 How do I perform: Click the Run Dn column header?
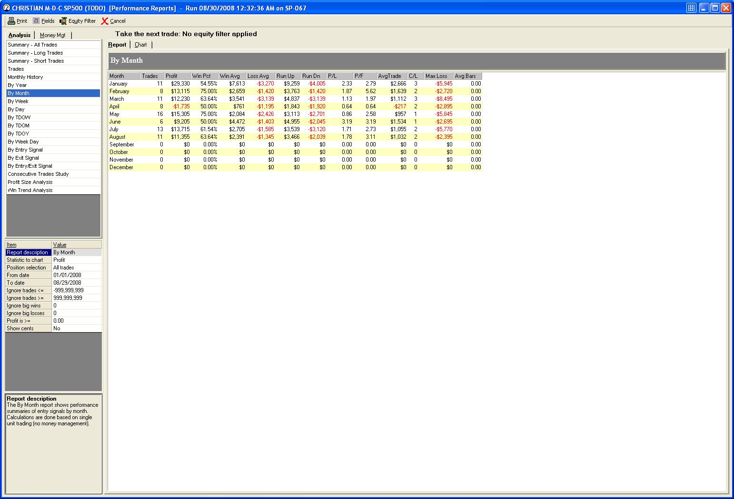(x=314, y=76)
